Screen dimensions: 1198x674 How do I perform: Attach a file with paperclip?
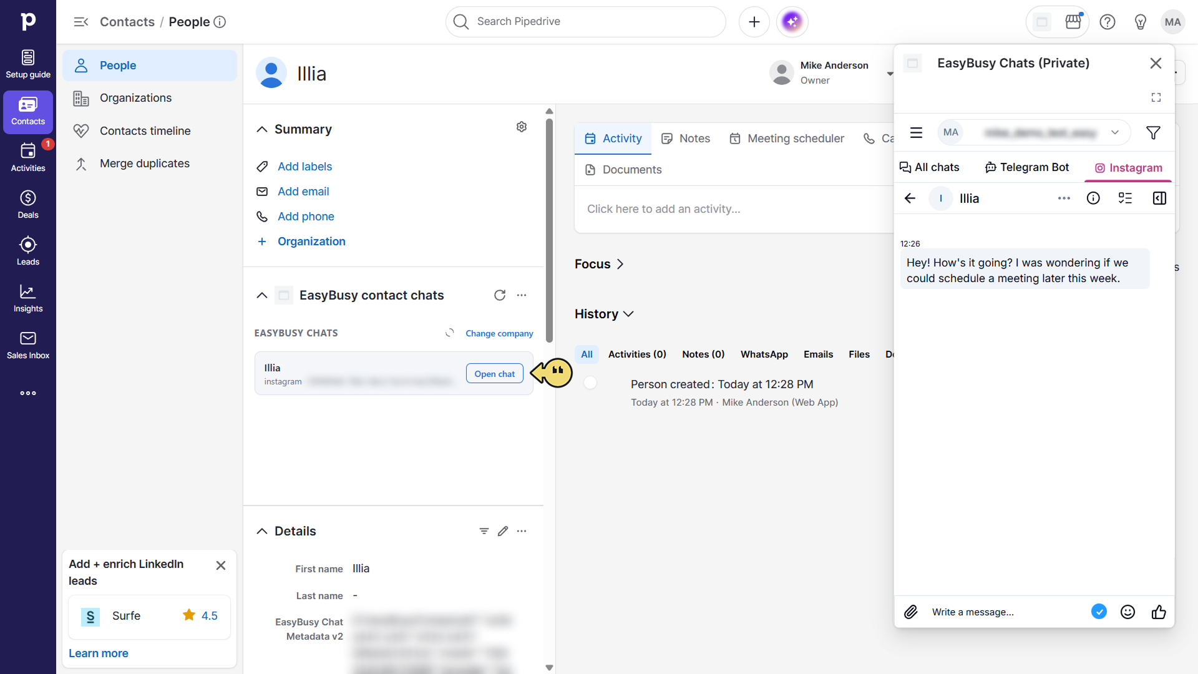[911, 612]
